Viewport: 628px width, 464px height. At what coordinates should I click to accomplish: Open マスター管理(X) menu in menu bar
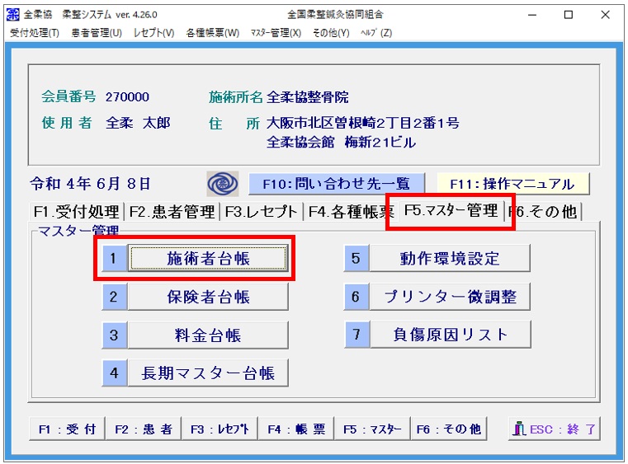point(276,33)
